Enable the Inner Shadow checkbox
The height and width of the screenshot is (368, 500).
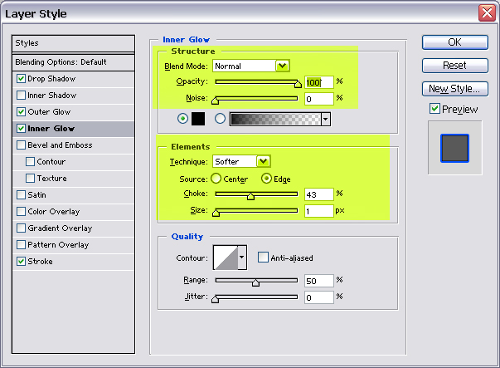coord(21,96)
